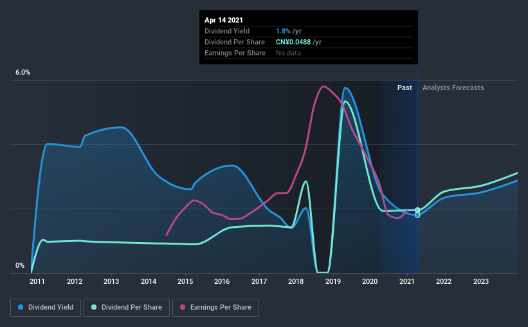Click the 2012 x-axis label

[x=75, y=281]
